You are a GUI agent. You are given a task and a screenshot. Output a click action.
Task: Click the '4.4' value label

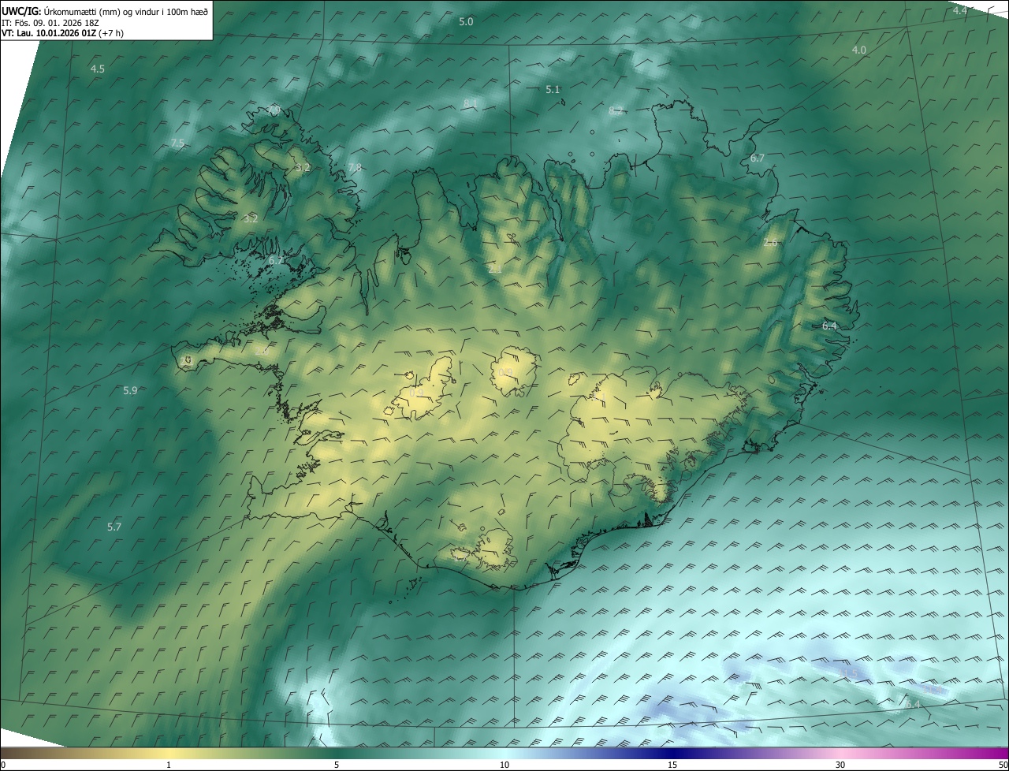pos(959,10)
